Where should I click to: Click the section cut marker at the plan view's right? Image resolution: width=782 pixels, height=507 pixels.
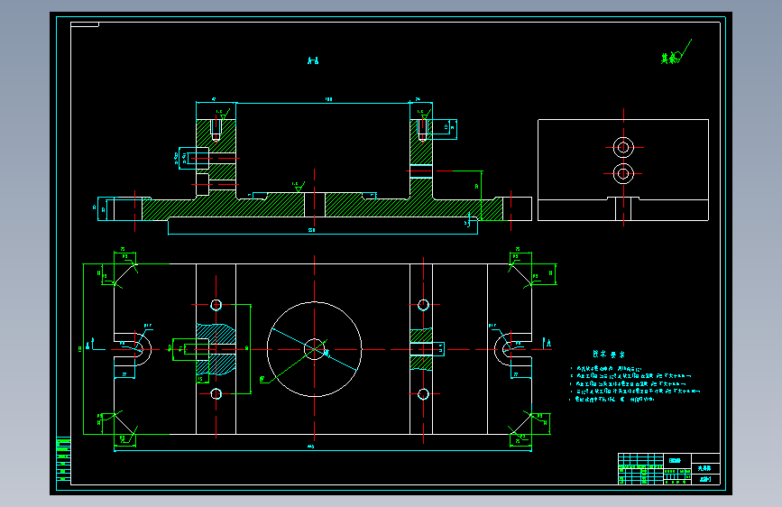click(x=547, y=345)
